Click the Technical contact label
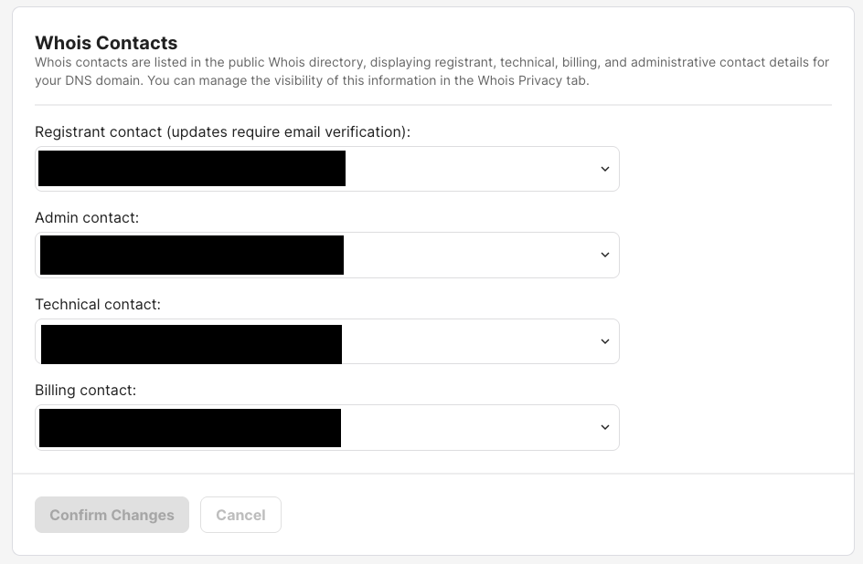Viewport: 863px width, 564px height. 98,304
